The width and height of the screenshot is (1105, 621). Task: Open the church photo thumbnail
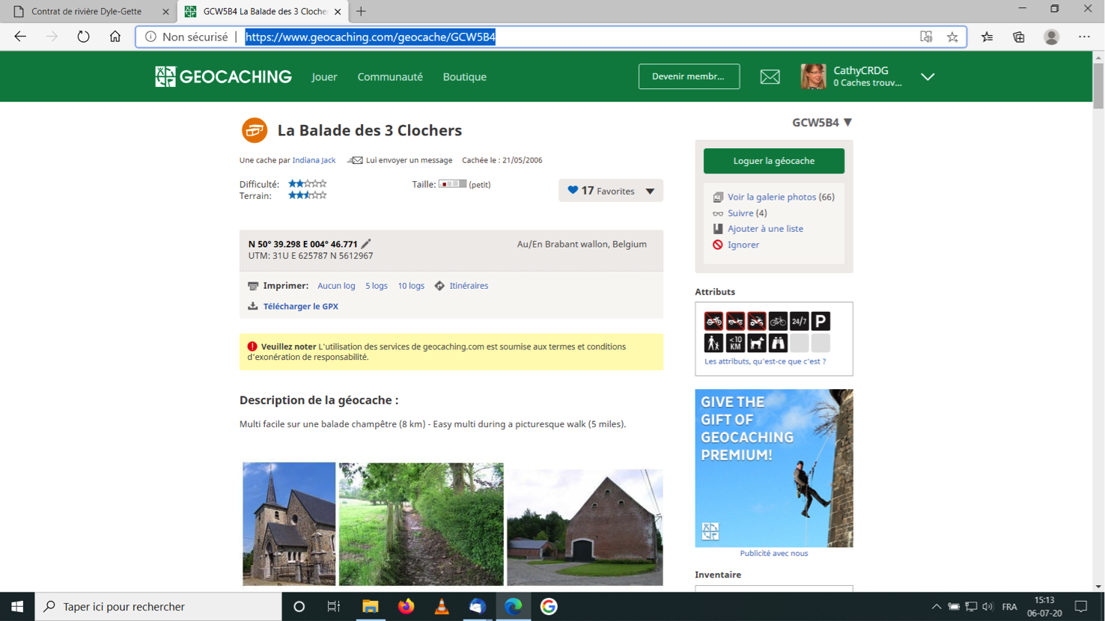pos(289,524)
